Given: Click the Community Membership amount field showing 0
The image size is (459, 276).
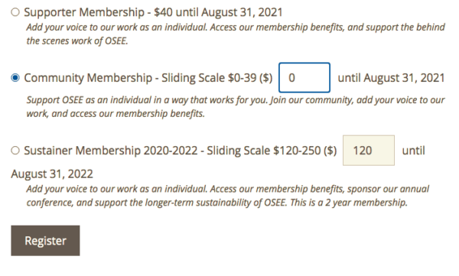Looking at the screenshot, I should pyautogui.click(x=304, y=77).
